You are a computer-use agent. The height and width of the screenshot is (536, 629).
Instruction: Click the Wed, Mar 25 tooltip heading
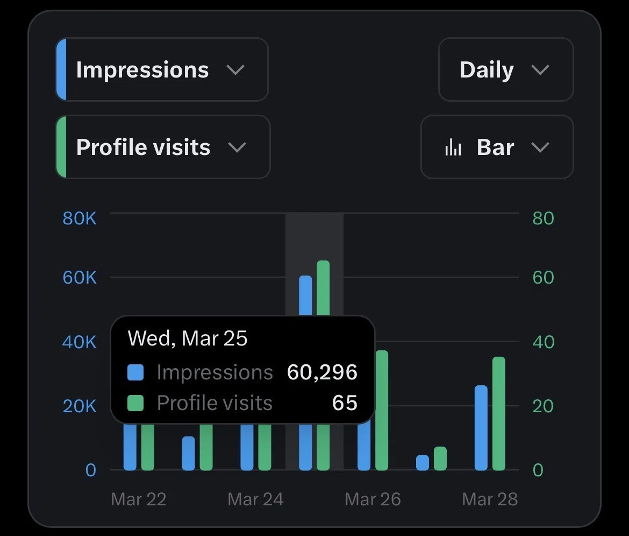pos(187,338)
